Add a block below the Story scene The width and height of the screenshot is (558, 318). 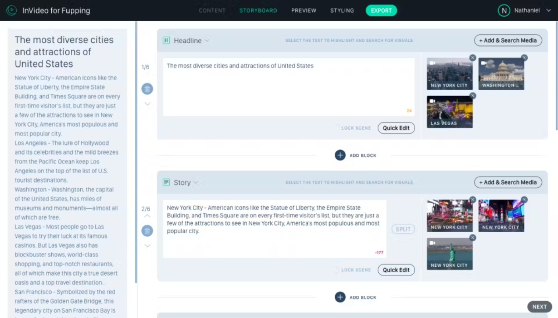click(340, 297)
